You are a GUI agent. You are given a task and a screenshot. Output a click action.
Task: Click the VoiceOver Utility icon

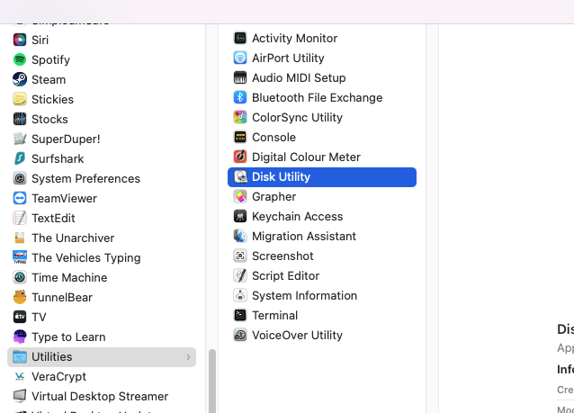pyautogui.click(x=240, y=335)
